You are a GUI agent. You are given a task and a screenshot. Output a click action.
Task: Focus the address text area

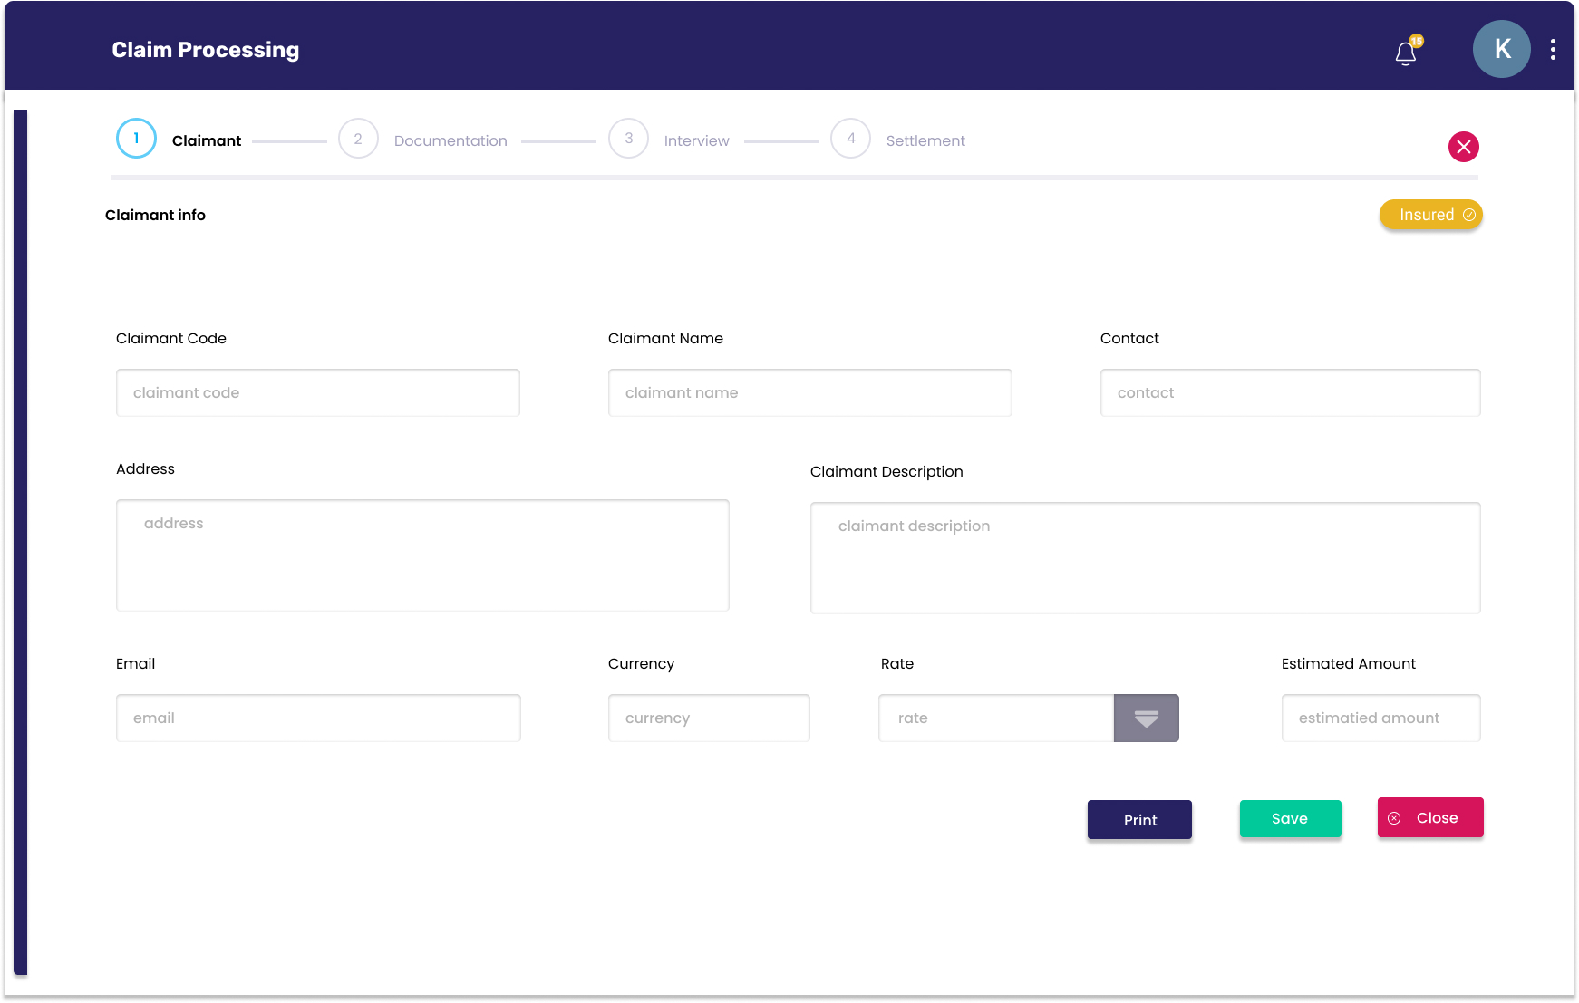[x=422, y=555]
